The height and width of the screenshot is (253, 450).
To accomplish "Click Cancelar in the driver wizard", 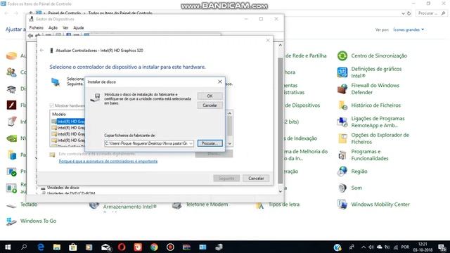I will (256, 178).
